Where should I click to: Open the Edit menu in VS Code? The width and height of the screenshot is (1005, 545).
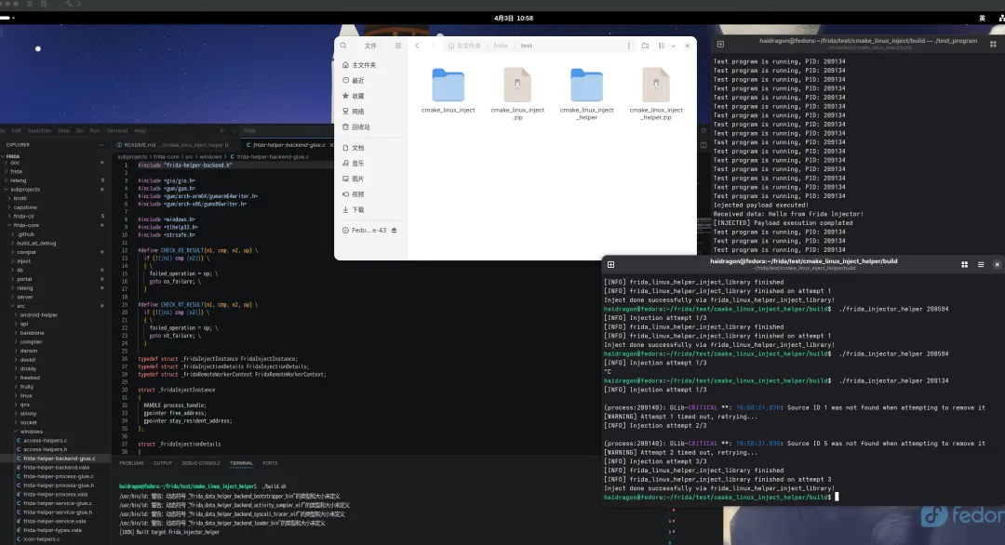pyautogui.click(x=16, y=130)
